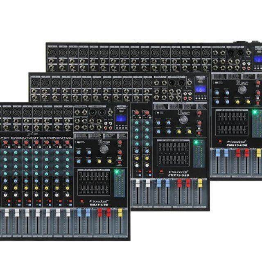The image size is (262, 262).
Task: Click the silver DSP effect selector knob on EMX8-USB
Action: pos(104,149)
